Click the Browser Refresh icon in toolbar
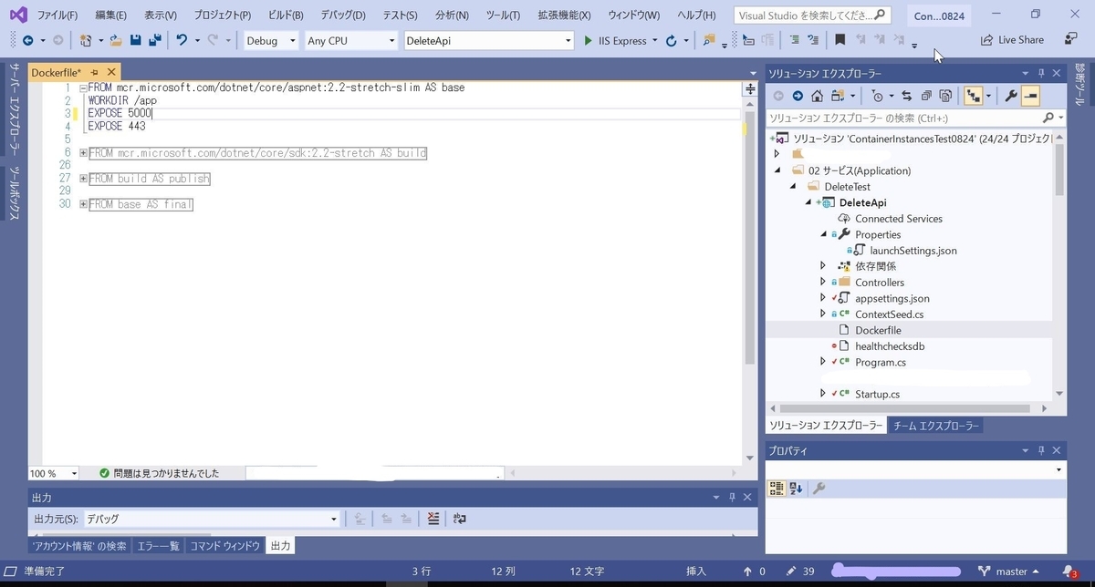 point(672,40)
